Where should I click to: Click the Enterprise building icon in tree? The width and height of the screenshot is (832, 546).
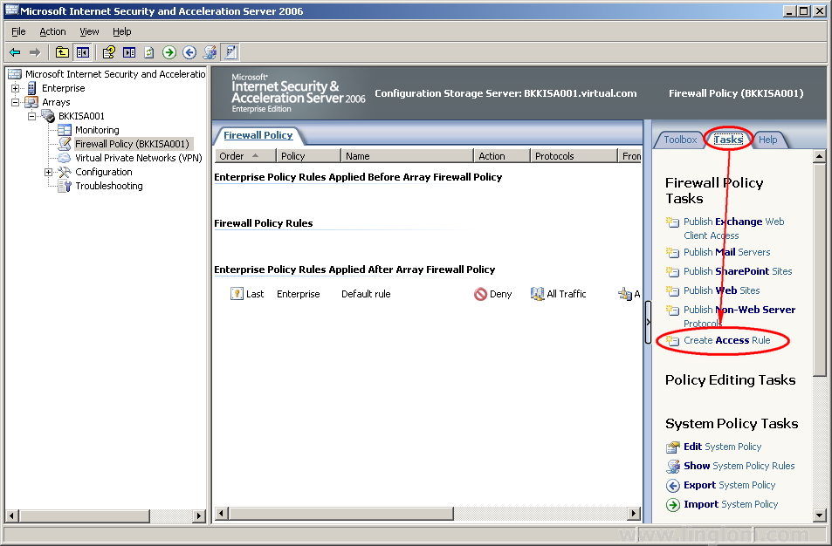coord(31,88)
